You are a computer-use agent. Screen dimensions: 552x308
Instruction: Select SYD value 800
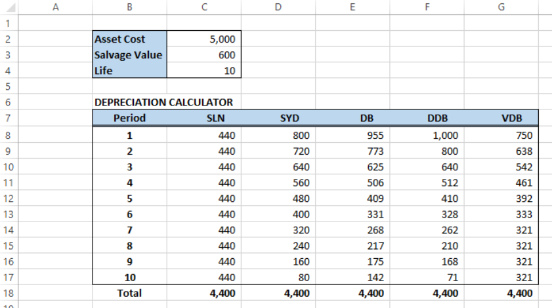[x=278, y=136]
